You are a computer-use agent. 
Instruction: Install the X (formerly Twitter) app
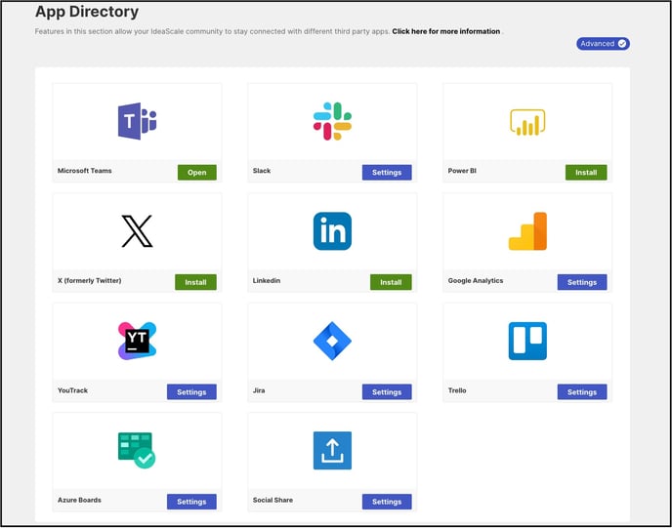point(195,282)
